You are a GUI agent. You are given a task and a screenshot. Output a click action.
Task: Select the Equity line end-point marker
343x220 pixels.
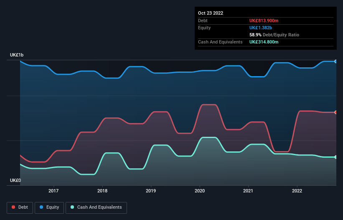(336, 61)
